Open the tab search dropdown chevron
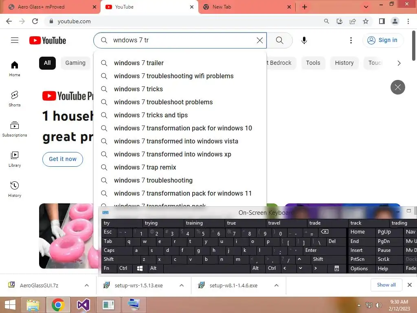Screen dimensions: 417x313 (x=366, y=7)
